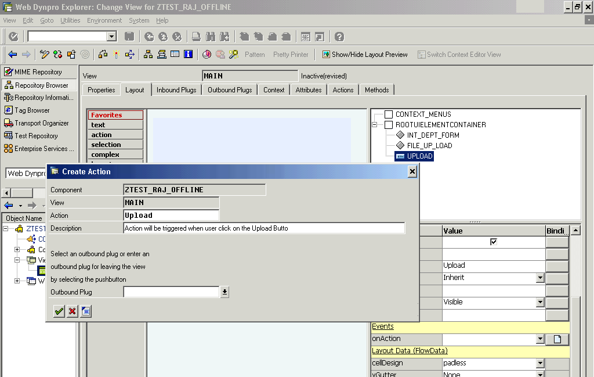
Task: Select the FILE_UP_LOAD element in tree
Action: point(429,146)
